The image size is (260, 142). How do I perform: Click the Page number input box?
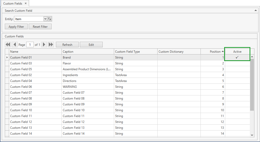tap(30, 45)
